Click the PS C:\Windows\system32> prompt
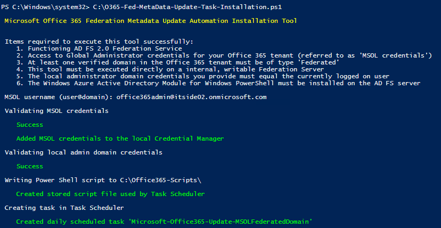 pos(44,7)
